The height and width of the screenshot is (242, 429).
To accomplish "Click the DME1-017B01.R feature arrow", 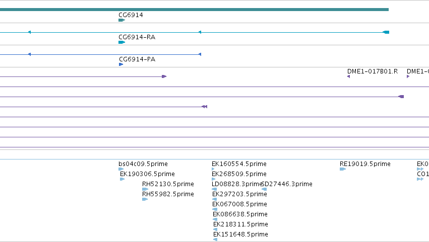I will [348, 76].
